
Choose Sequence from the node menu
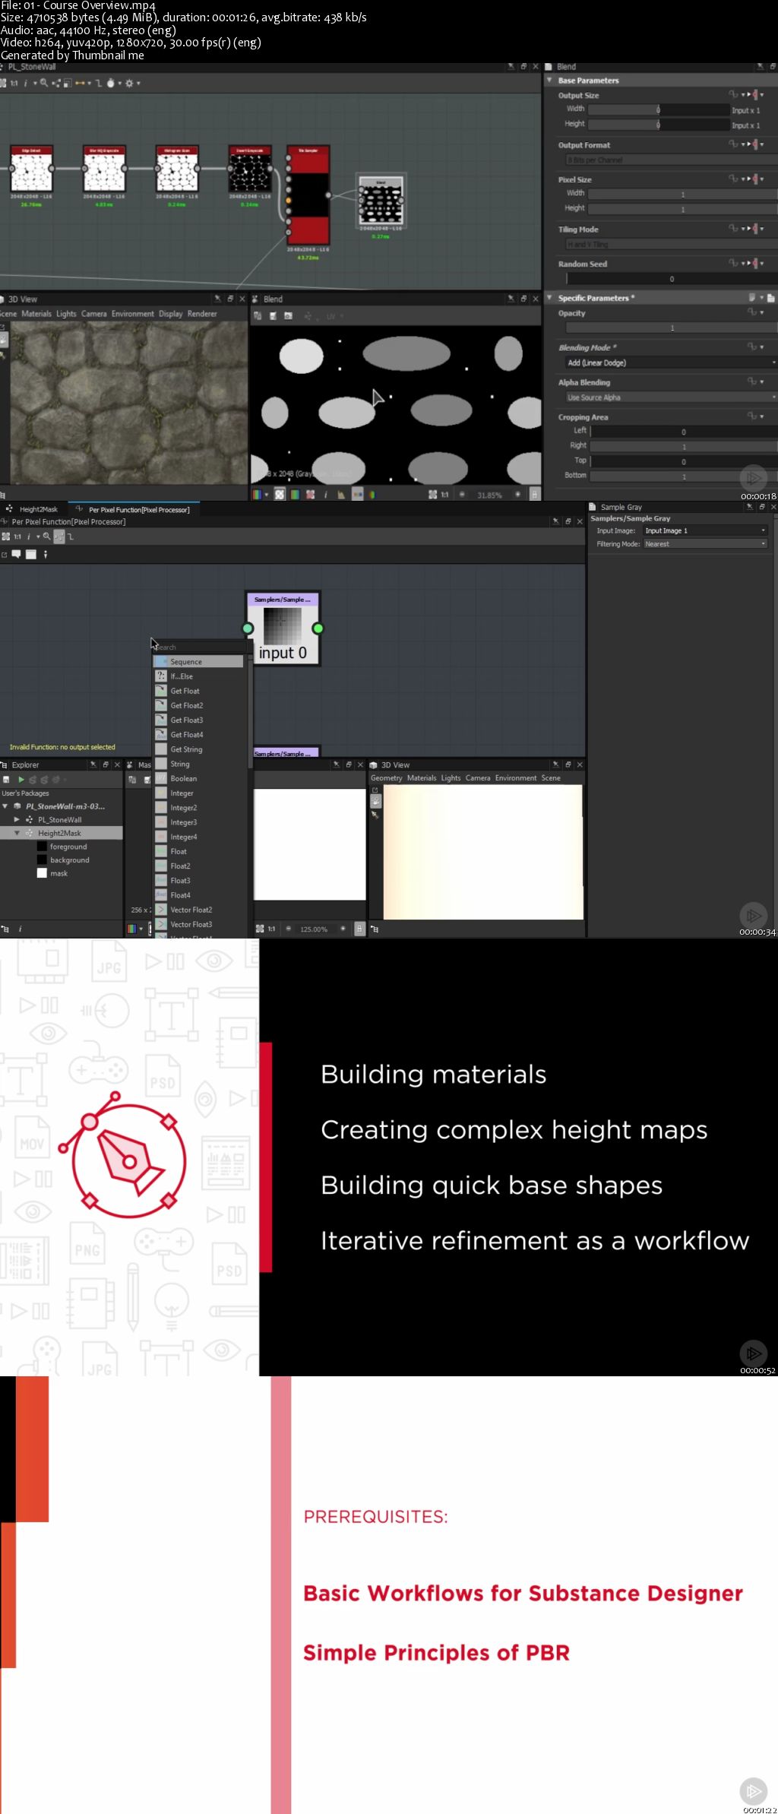[198, 662]
